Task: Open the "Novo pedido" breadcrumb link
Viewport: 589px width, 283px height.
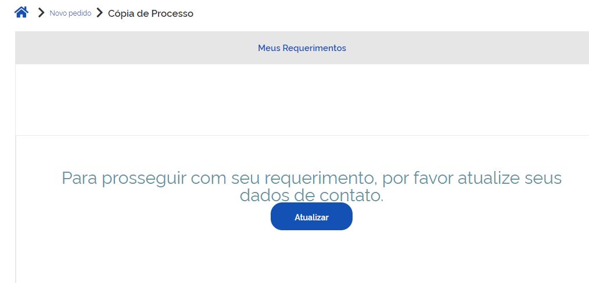Action: pyautogui.click(x=70, y=13)
